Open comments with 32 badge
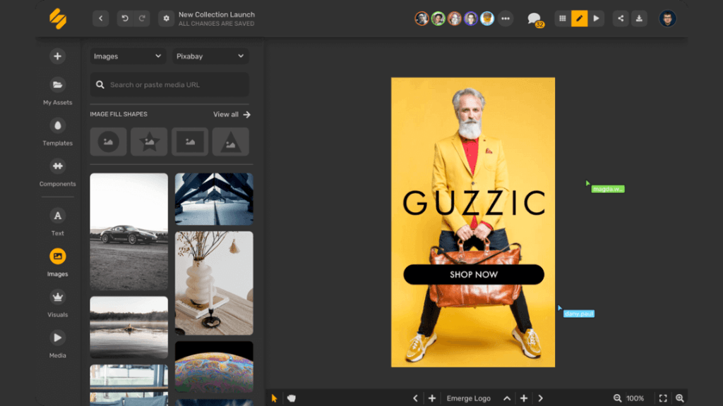 tap(535, 19)
